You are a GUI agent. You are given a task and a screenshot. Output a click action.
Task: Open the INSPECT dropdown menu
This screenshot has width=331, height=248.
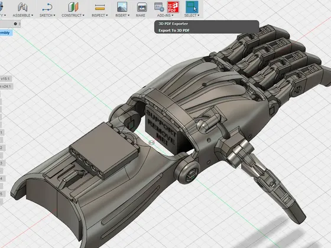(100, 15)
